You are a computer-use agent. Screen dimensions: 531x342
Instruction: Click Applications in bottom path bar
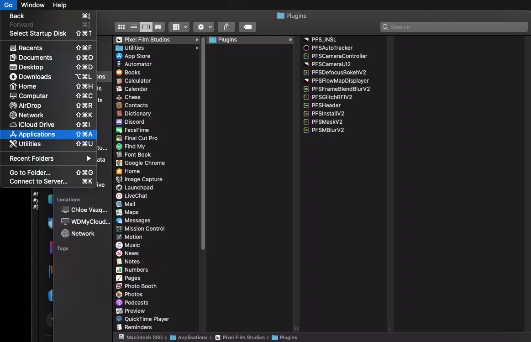click(189, 337)
